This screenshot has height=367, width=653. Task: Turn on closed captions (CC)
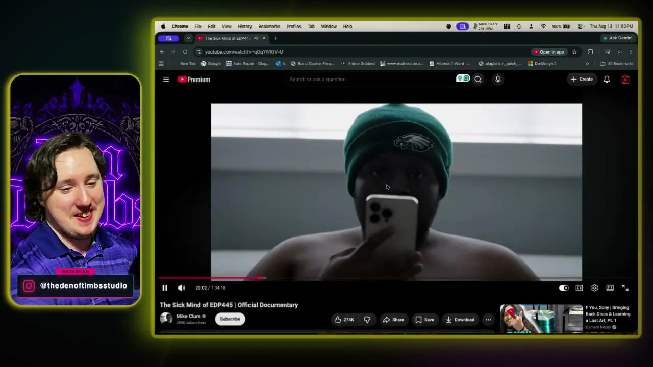(579, 288)
